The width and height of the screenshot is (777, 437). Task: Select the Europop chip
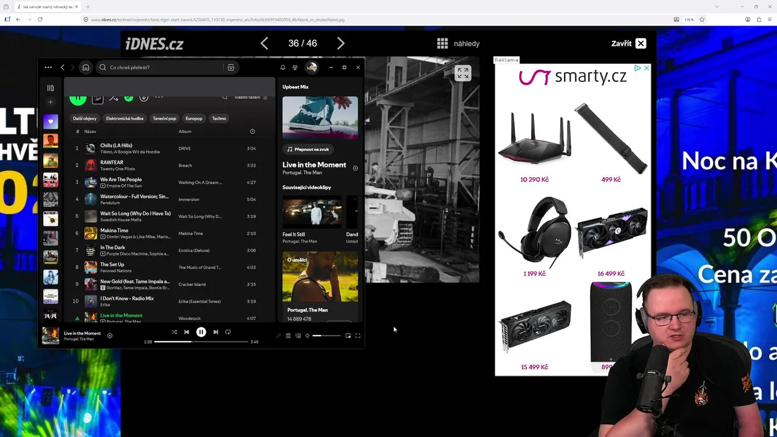coord(194,118)
